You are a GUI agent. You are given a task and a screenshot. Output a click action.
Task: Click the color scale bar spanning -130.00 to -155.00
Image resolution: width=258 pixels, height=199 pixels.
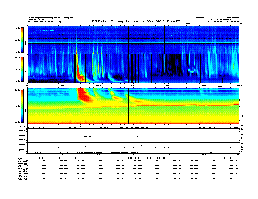(x=22, y=106)
